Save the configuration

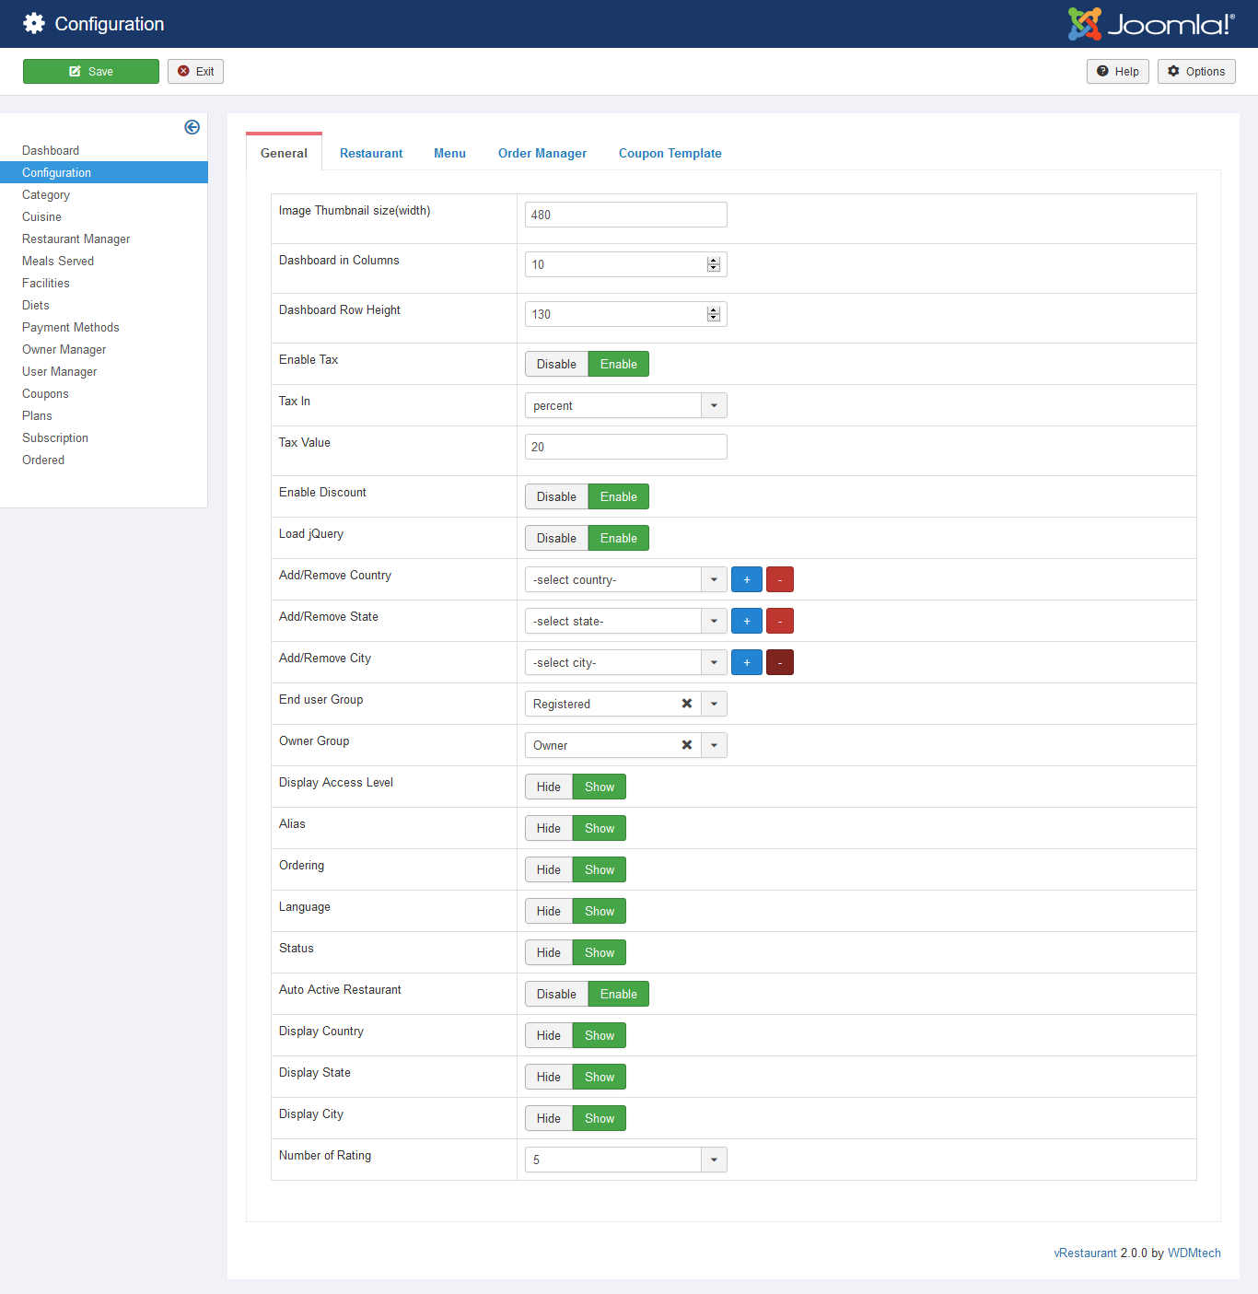click(91, 71)
